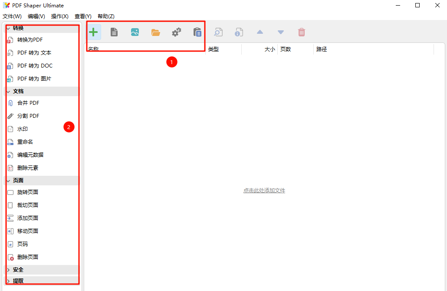Select the 合并 PDF label
This screenshot has height=291, width=447.
(x=28, y=103)
